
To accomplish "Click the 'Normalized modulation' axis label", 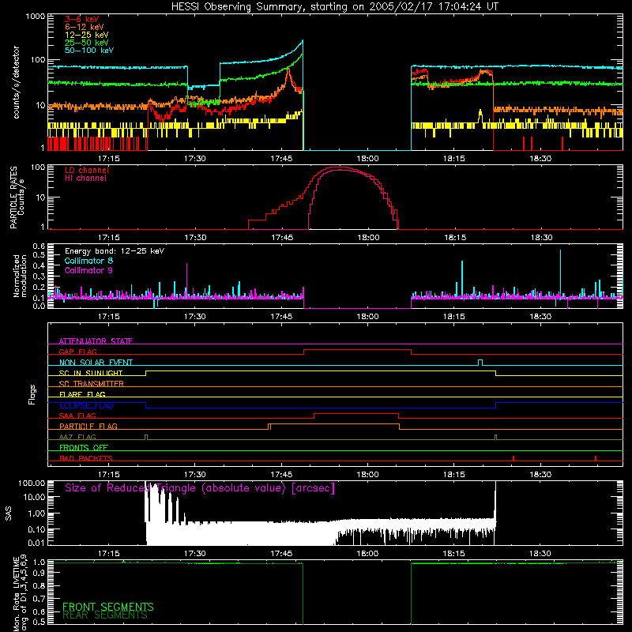I will tap(20, 276).
